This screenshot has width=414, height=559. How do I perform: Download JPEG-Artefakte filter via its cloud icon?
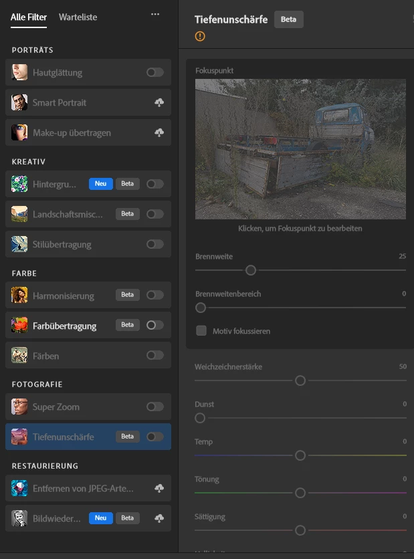coord(159,488)
